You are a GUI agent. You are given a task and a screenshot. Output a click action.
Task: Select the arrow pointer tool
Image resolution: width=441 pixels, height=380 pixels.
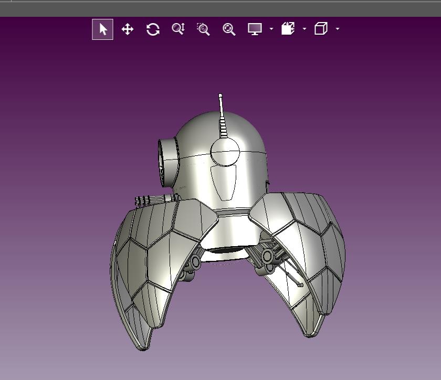click(103, 29)
